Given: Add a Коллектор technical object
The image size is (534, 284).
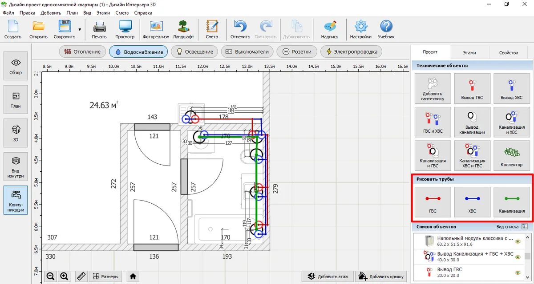Looking at the screenshot, I should (x=512, y=155).
